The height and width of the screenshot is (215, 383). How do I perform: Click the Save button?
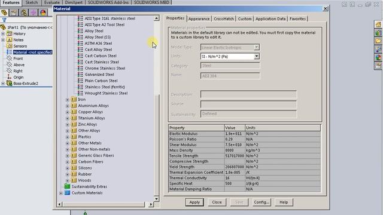[x=239, y=202]
